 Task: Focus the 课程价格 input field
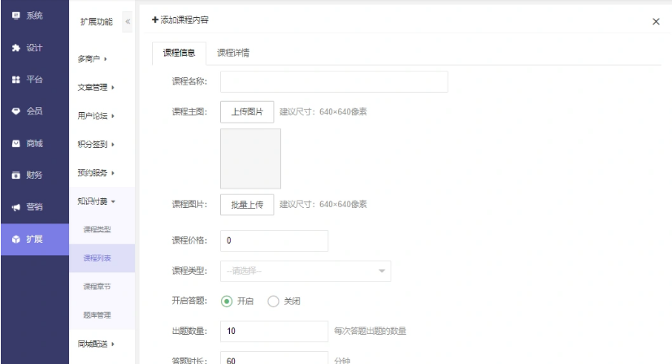tap(274, 240)
